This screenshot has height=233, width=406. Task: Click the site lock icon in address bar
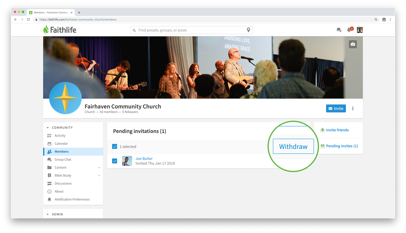(x=36, y=20)
